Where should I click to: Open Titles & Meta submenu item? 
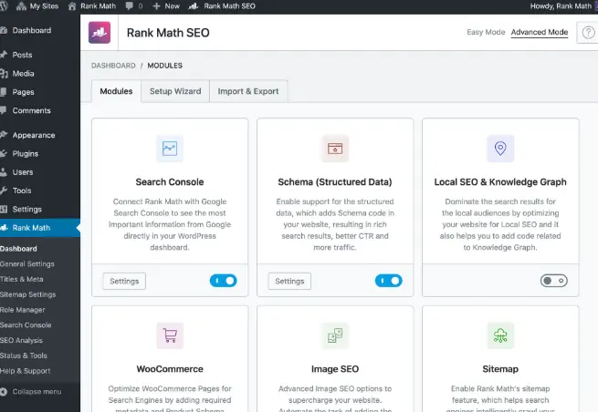[22, 279]
